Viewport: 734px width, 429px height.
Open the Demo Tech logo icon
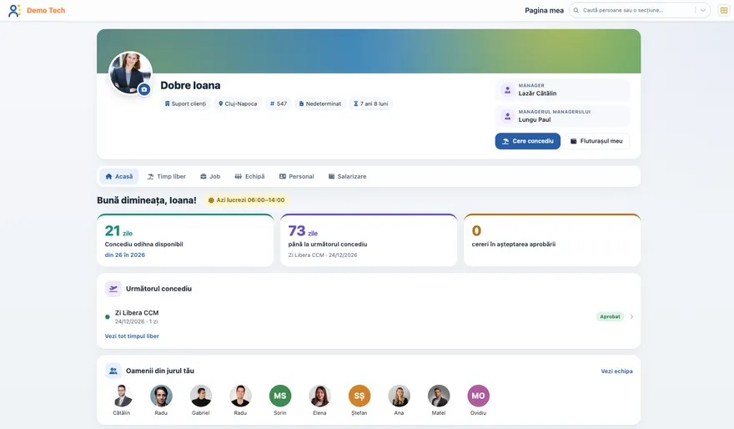14,10
